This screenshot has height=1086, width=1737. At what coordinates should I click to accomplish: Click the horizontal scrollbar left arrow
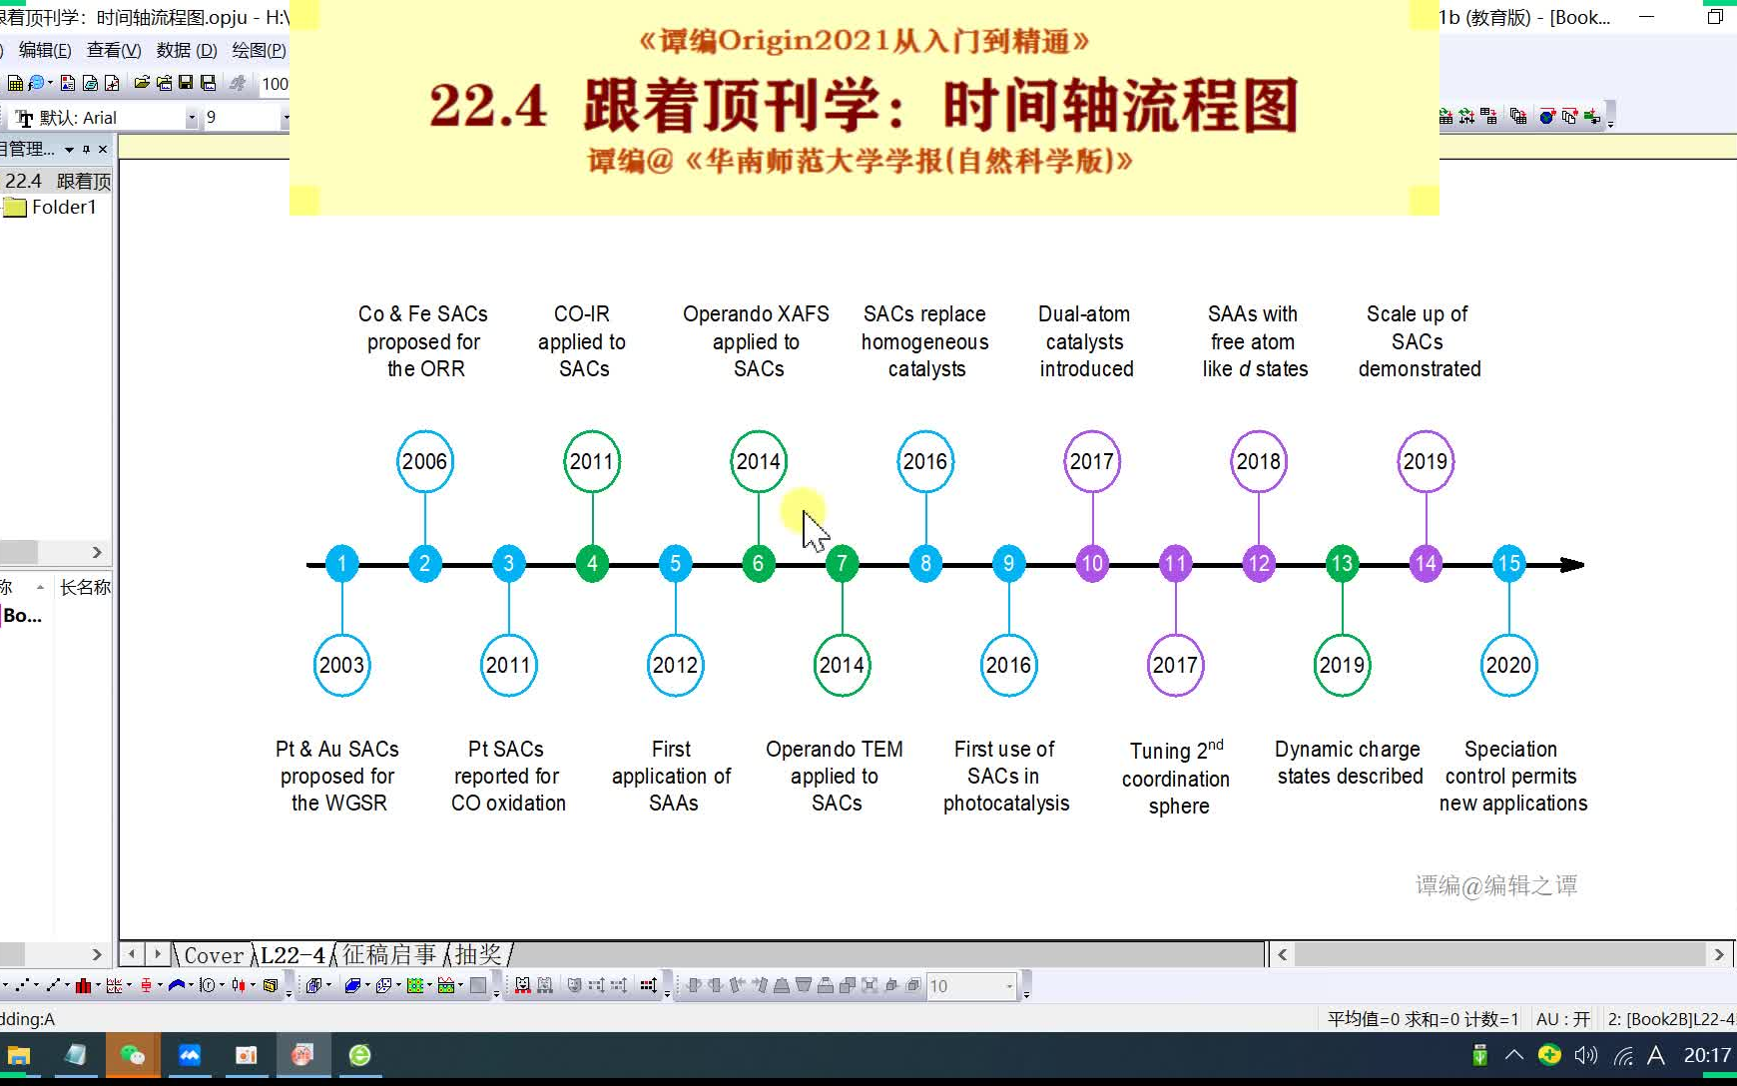(1283, 954)
